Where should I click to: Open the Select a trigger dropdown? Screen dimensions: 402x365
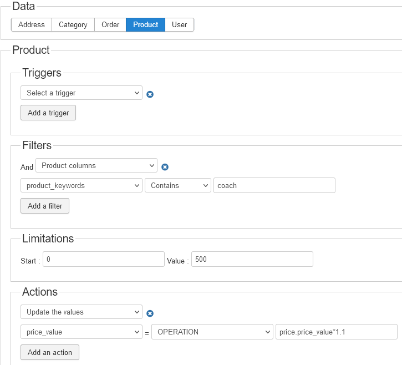click(x=81, y=93)
